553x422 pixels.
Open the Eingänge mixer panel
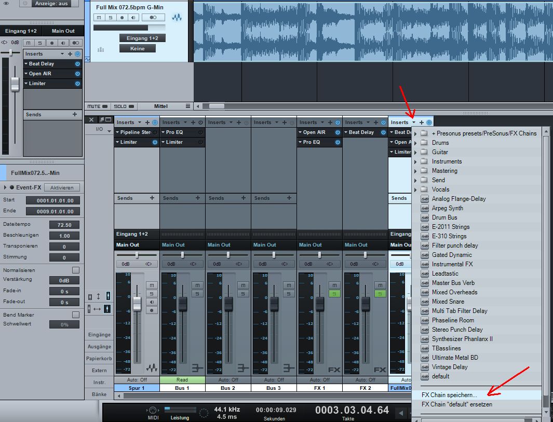(99, 335)
